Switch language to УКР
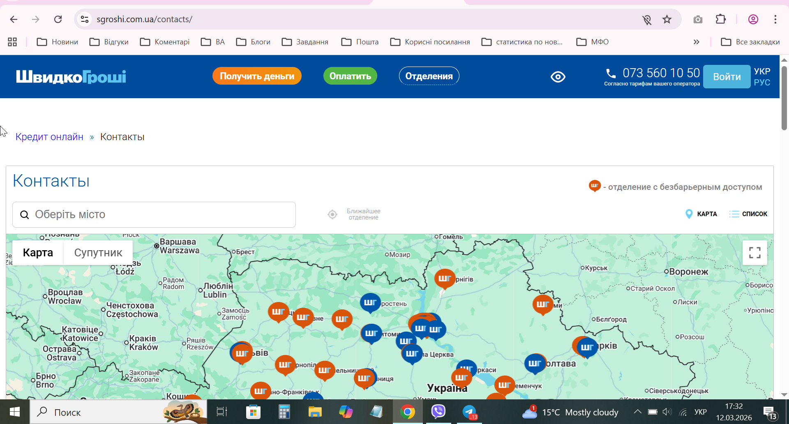This screenshot has width=789, height=424. pos(762,71)
